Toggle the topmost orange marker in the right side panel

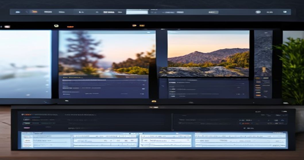point(257,78)
